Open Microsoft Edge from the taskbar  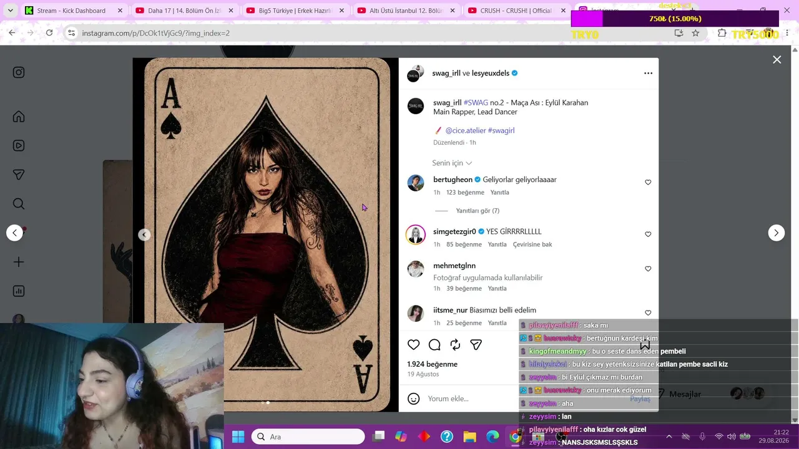(x=493, y=437)
